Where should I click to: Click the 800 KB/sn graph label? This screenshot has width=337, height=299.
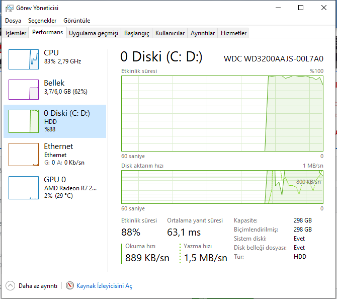point(308,182)
